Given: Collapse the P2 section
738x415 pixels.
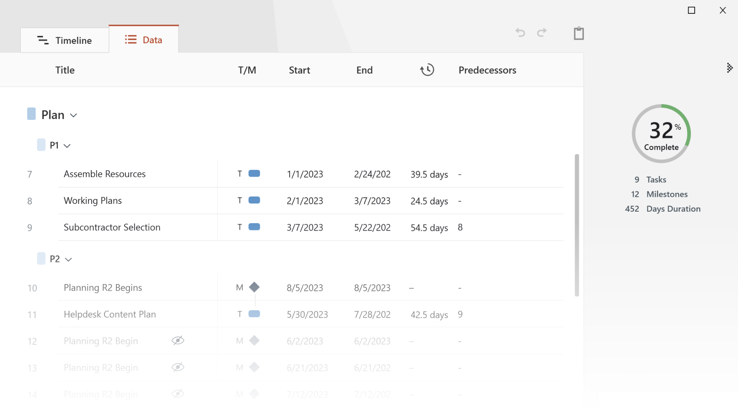Looking at the screenshot, I should [x=69, y=259].
